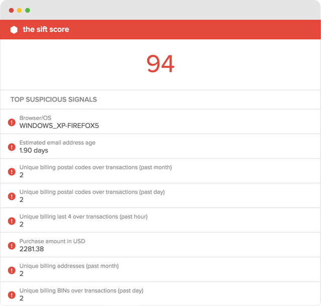Click the TOP SUSPICIOUS SIGNALS heading
The width and height of the screenshot is (321, 306).
click(54, 100)
